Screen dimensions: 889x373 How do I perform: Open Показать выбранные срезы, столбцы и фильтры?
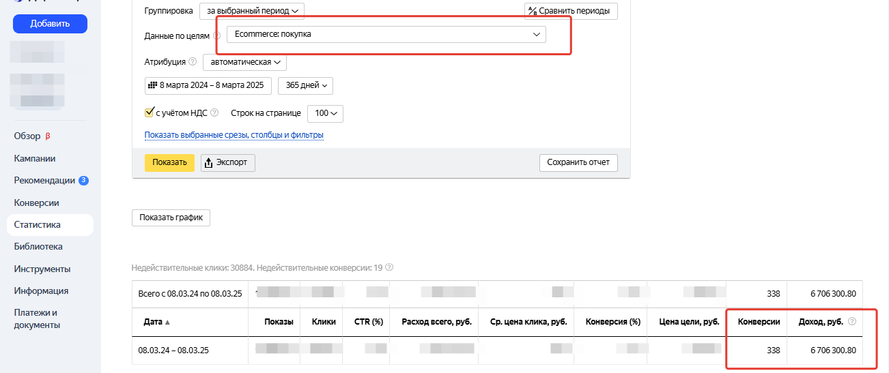[x=234, y=135]
